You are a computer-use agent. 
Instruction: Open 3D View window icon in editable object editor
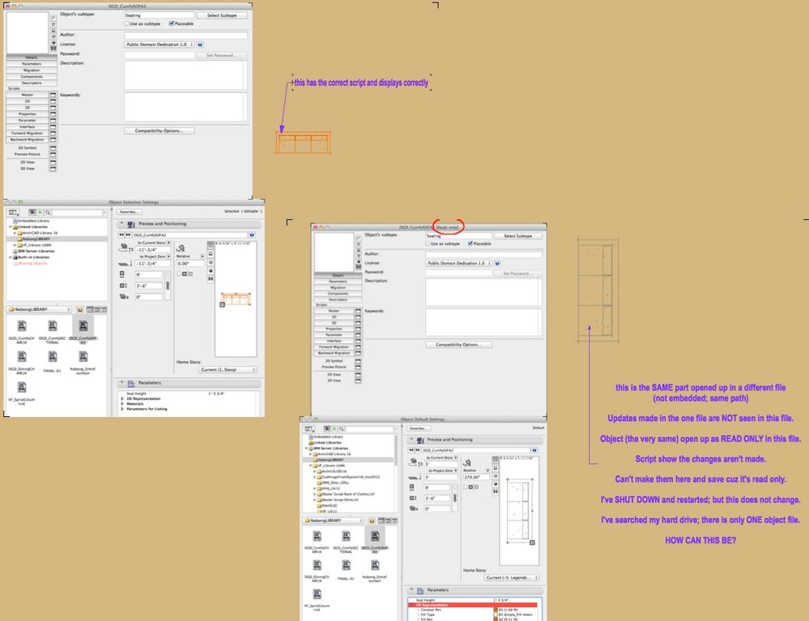click(x=53, y=168)
